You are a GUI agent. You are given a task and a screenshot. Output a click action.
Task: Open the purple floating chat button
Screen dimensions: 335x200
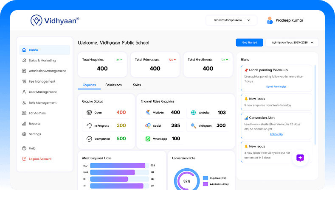[300, 158]
